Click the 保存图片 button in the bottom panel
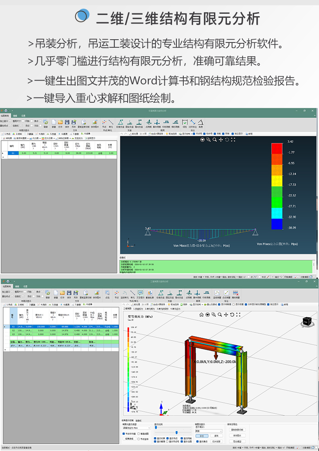Viewport: 319px width, 451px height. tap(237, 436)
